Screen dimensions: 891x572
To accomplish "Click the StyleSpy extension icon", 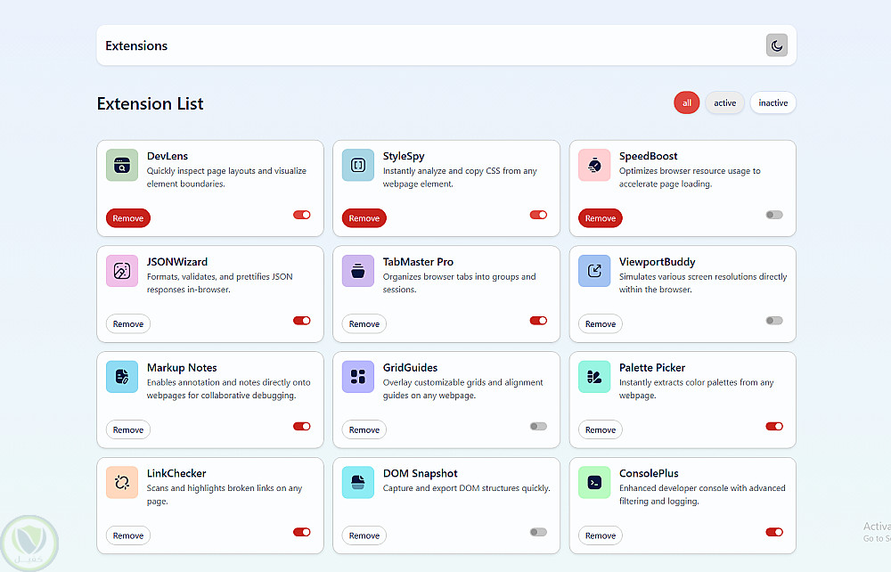I will 358,165.
